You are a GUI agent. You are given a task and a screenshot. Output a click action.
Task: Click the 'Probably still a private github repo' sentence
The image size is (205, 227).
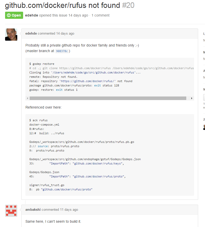click(x=82, y=46)
